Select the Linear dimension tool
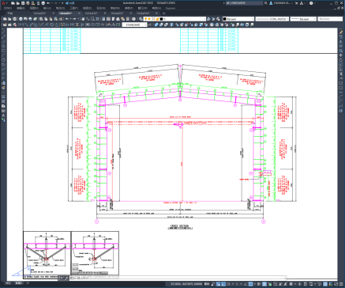 click(21, 25)
